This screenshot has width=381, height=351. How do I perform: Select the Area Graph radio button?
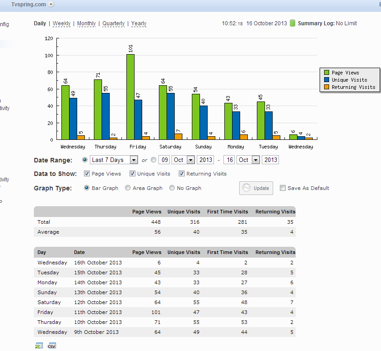(x=128, y=188)
